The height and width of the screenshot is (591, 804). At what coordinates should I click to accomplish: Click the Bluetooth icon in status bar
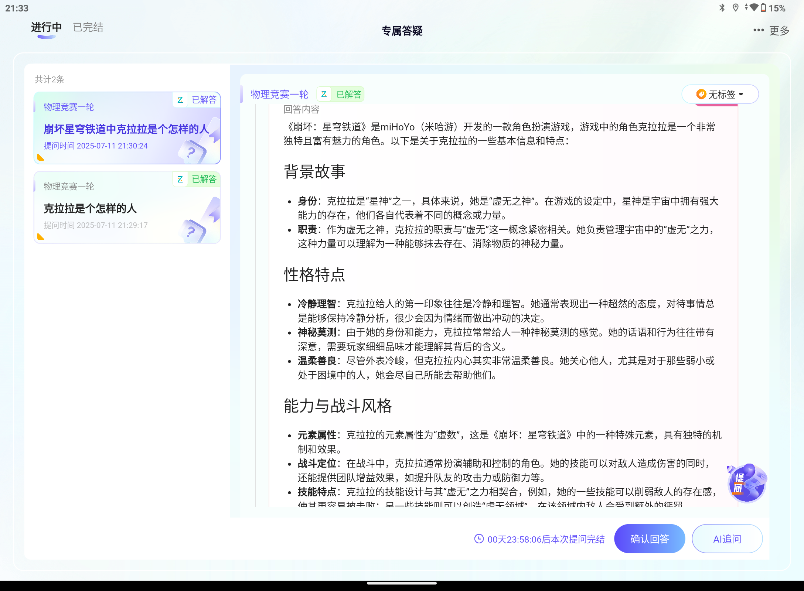pos(722,8)
